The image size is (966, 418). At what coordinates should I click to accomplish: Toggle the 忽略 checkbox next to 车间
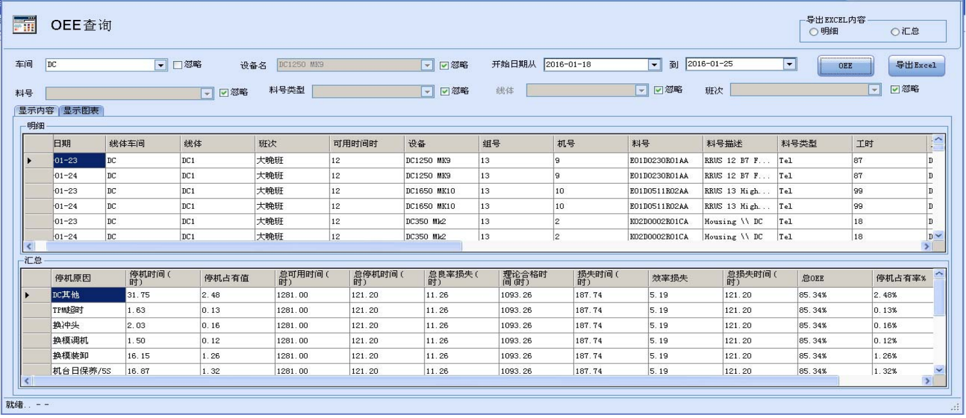pyautogui.click(x=179, y=65)
